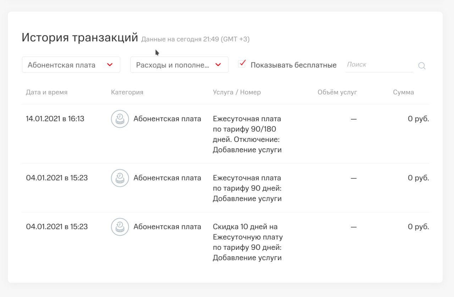Select service text about тариф 90/180 дней
Image resolution: width=454 pixels, height=297 pixels.
coord(247,134)
